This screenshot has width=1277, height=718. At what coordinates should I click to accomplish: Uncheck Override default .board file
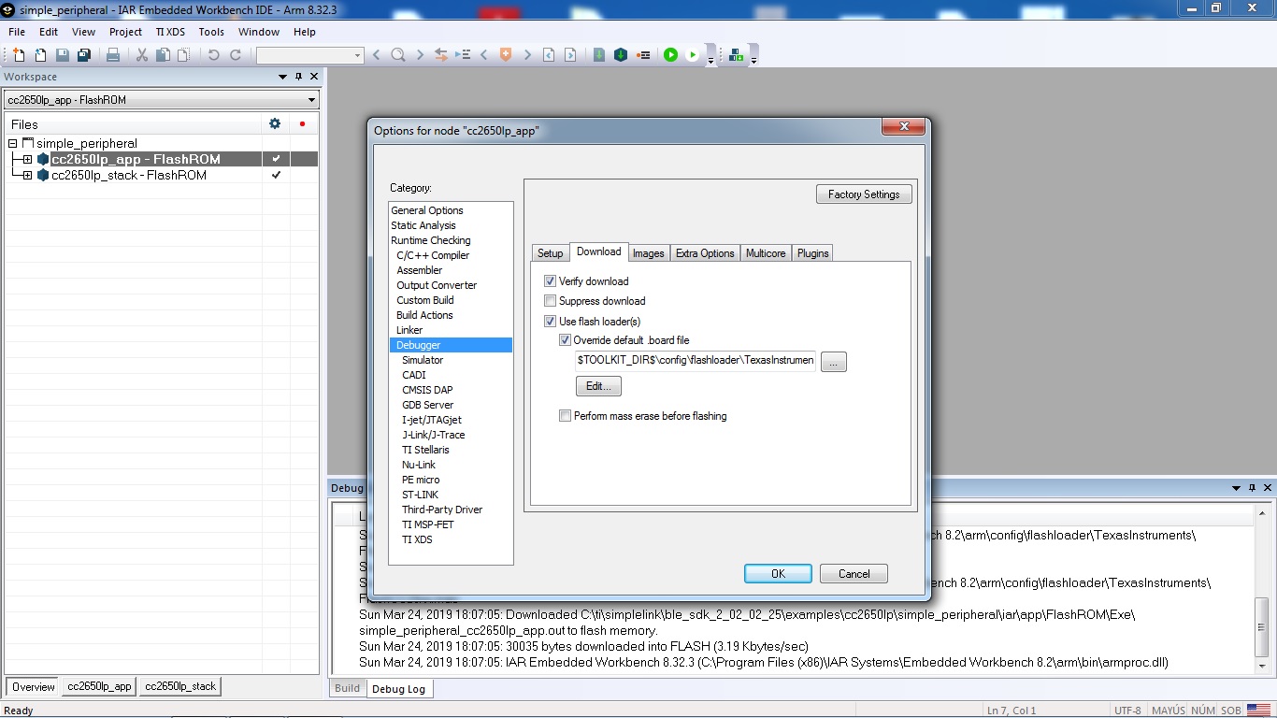coord(565,340)
